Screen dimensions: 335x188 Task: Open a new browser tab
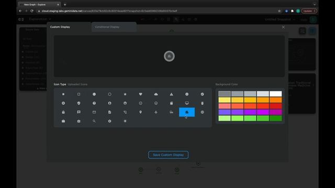(65, 5)
